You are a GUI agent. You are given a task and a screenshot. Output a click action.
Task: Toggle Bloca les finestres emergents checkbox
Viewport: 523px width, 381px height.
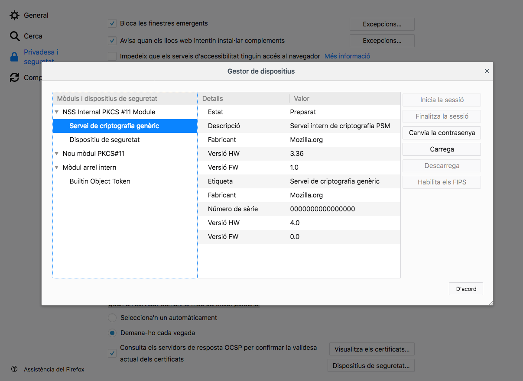coord(112,23)
